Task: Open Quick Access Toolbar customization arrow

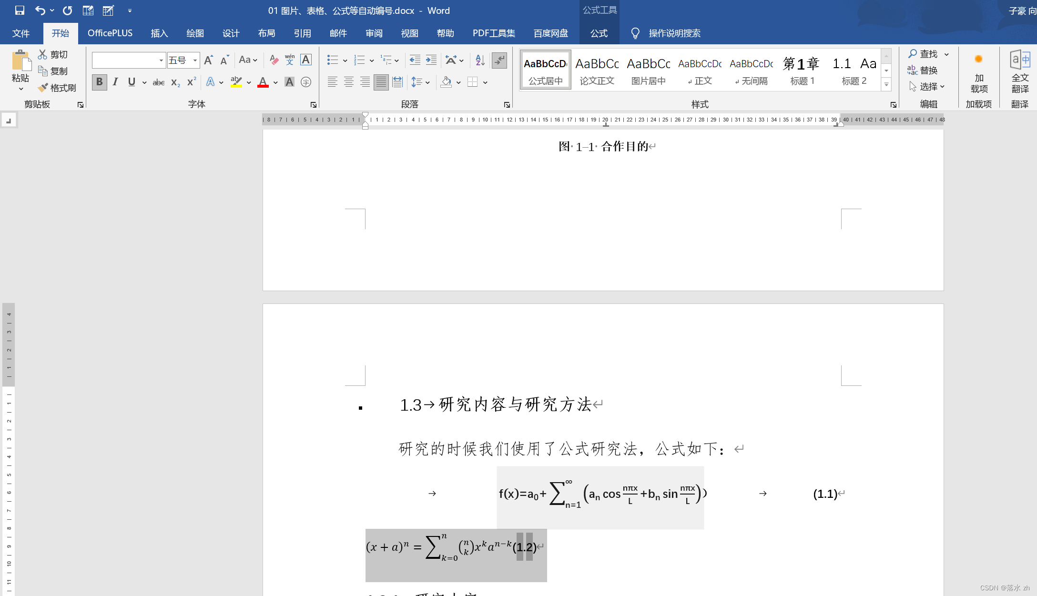Action: (x=130, y=10)
